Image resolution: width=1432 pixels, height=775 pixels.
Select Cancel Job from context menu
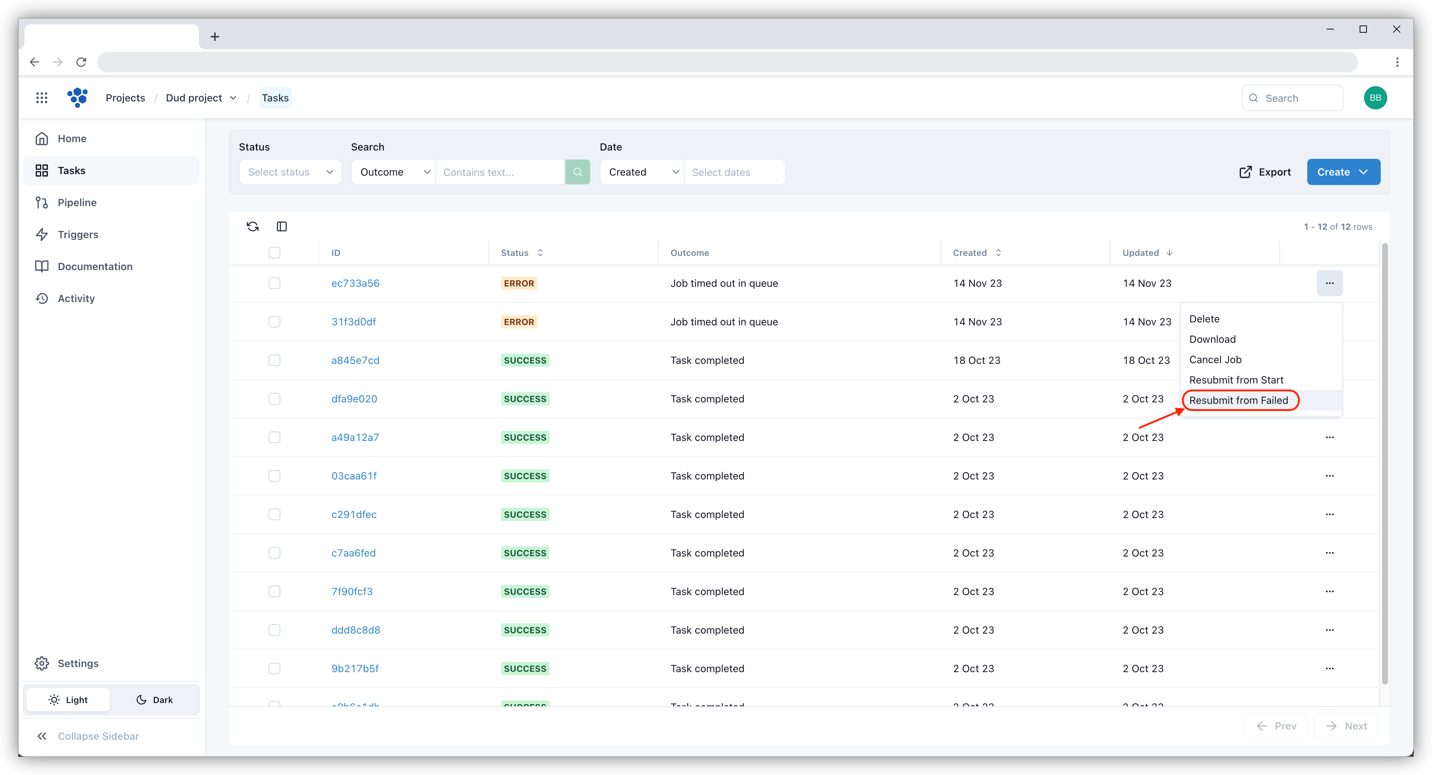pyautogui.click(x=1215, y=360)
